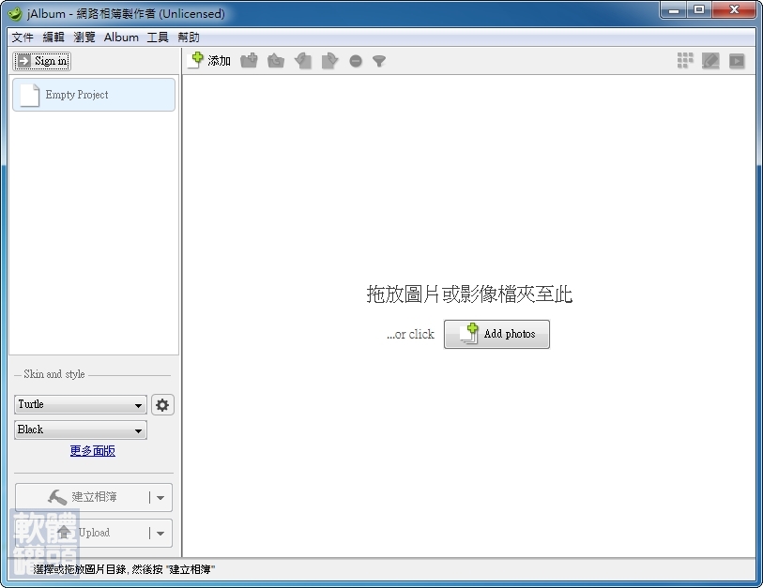This screenshot has height=588, width=763.
Task: Click the Add photos button
Action: [496, 334]
